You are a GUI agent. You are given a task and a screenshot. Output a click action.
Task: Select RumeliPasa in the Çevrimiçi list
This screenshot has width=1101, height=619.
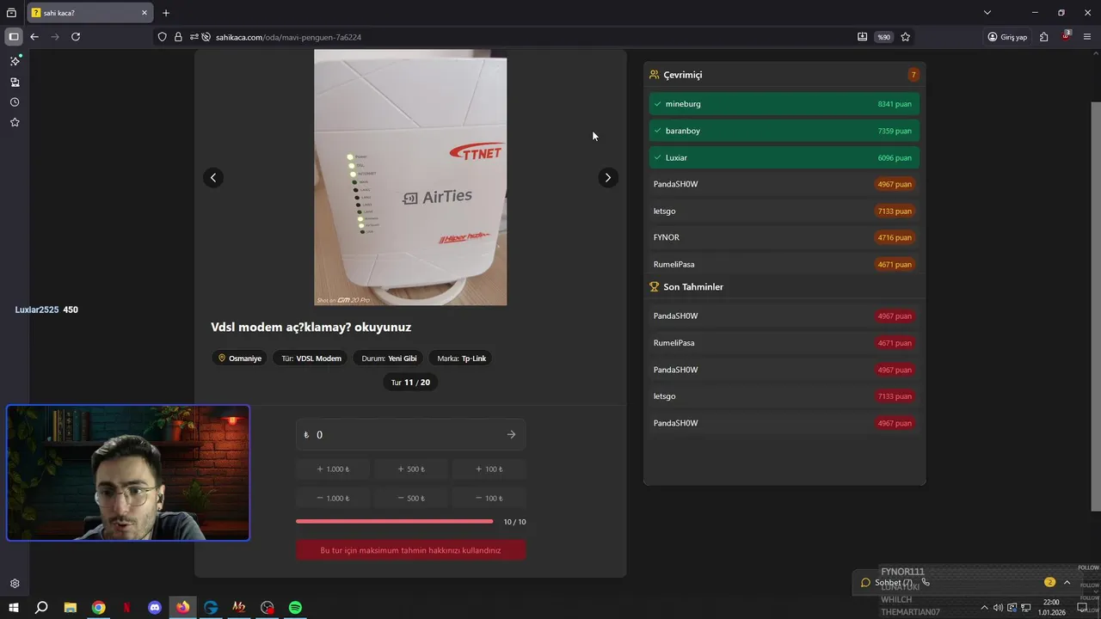click(x=784, y=264)
